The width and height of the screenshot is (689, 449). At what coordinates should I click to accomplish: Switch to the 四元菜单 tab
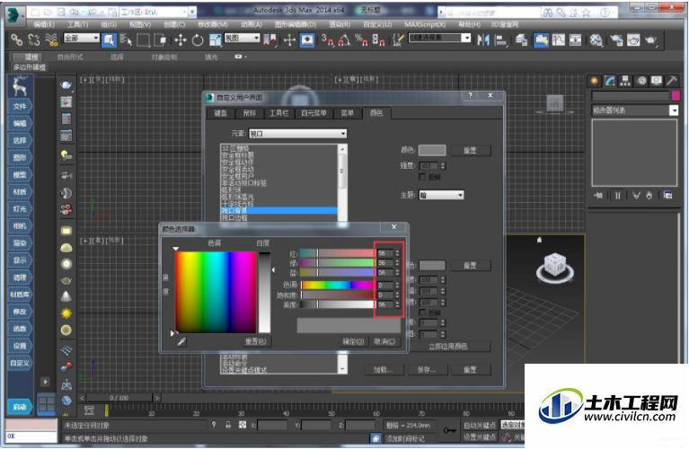tap(314, 113)
